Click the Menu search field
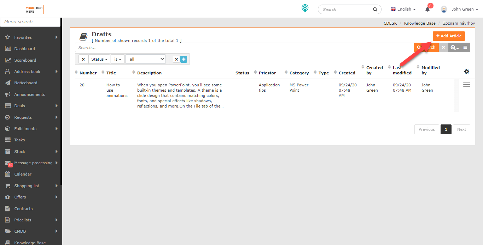The image size is (483, 245). coord(30,22)
